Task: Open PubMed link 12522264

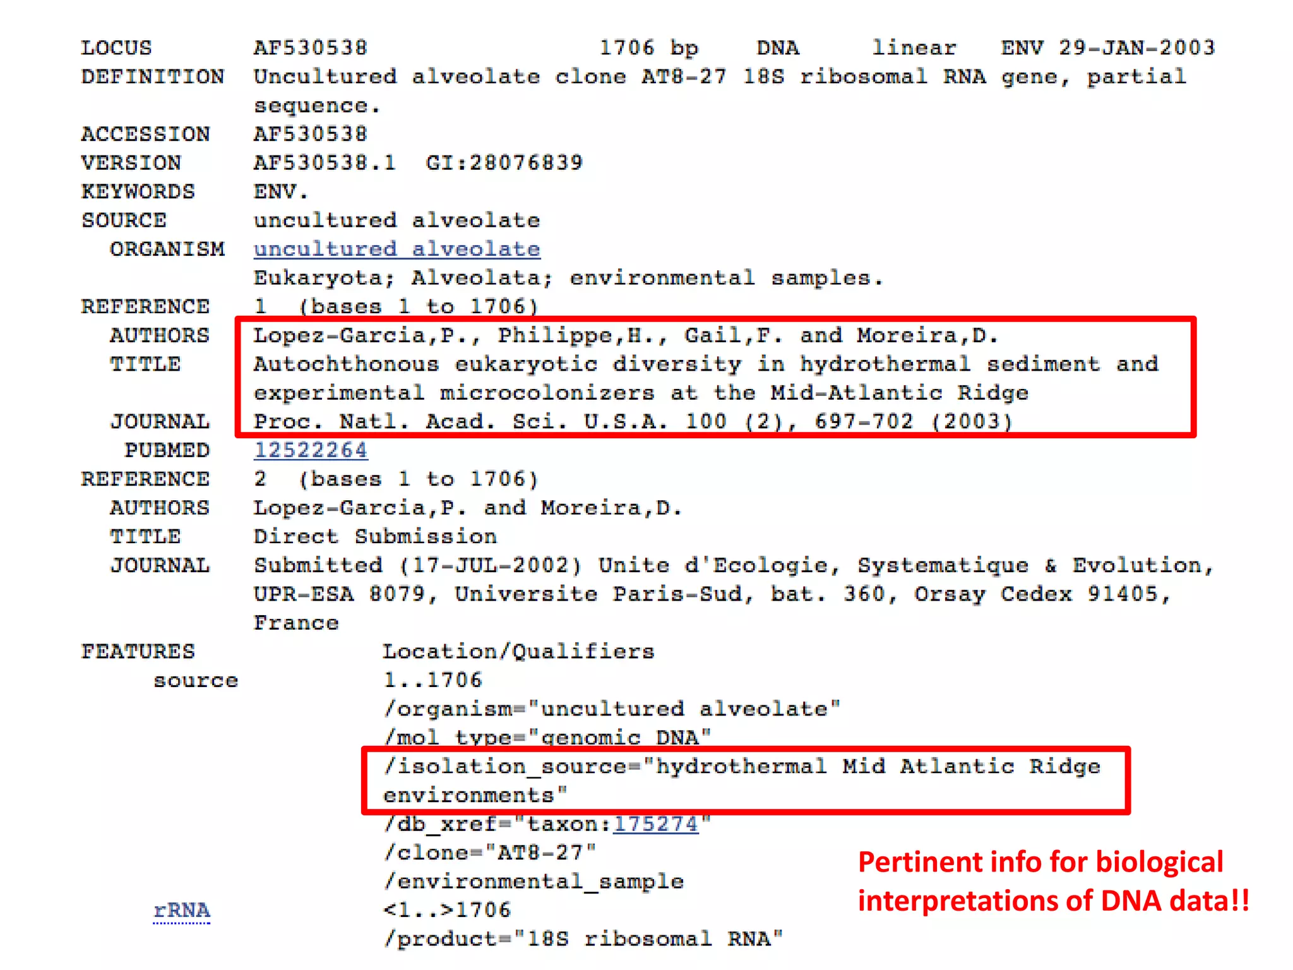Action: [x=310, y=450]
